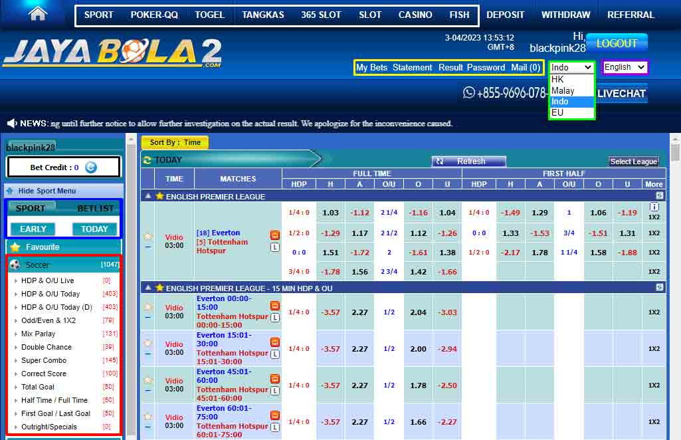Viewport: 681px width, 440px height.
Task: Toggle star on English Premier League header
Action: [x=159, y=196]
